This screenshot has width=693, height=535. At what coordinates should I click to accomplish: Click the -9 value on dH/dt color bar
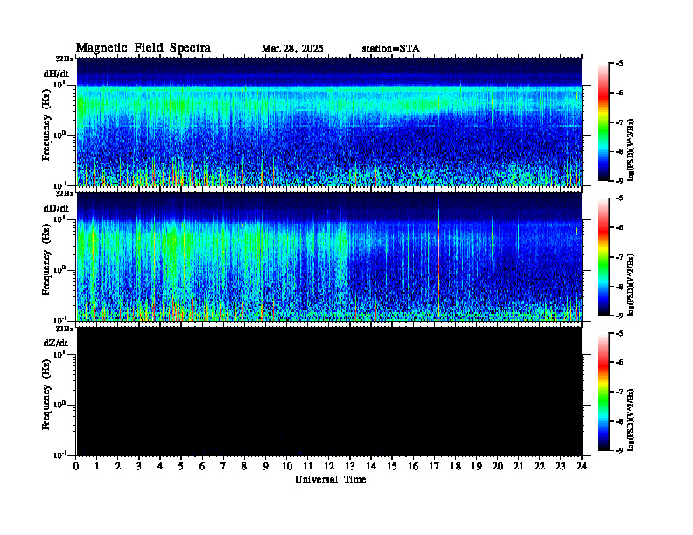[x=619, y=181]
